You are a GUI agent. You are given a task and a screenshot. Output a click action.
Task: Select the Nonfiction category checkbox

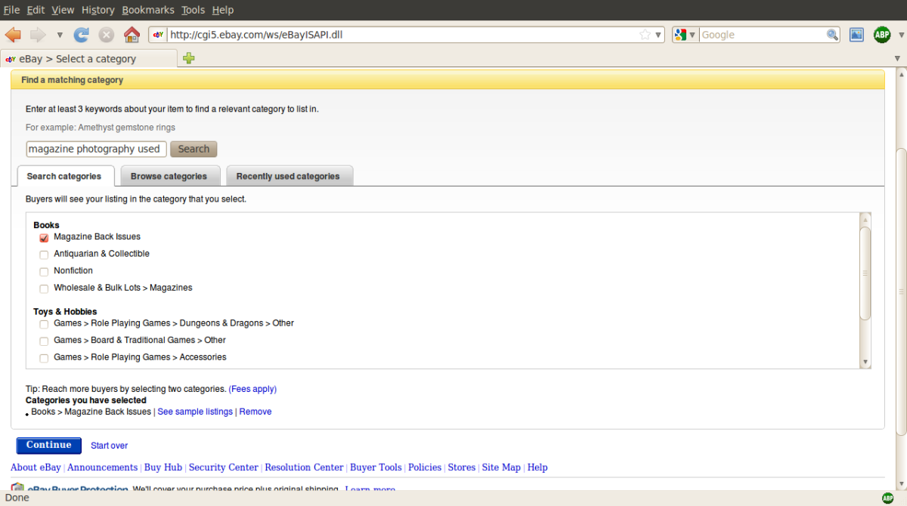pos(44,271)
